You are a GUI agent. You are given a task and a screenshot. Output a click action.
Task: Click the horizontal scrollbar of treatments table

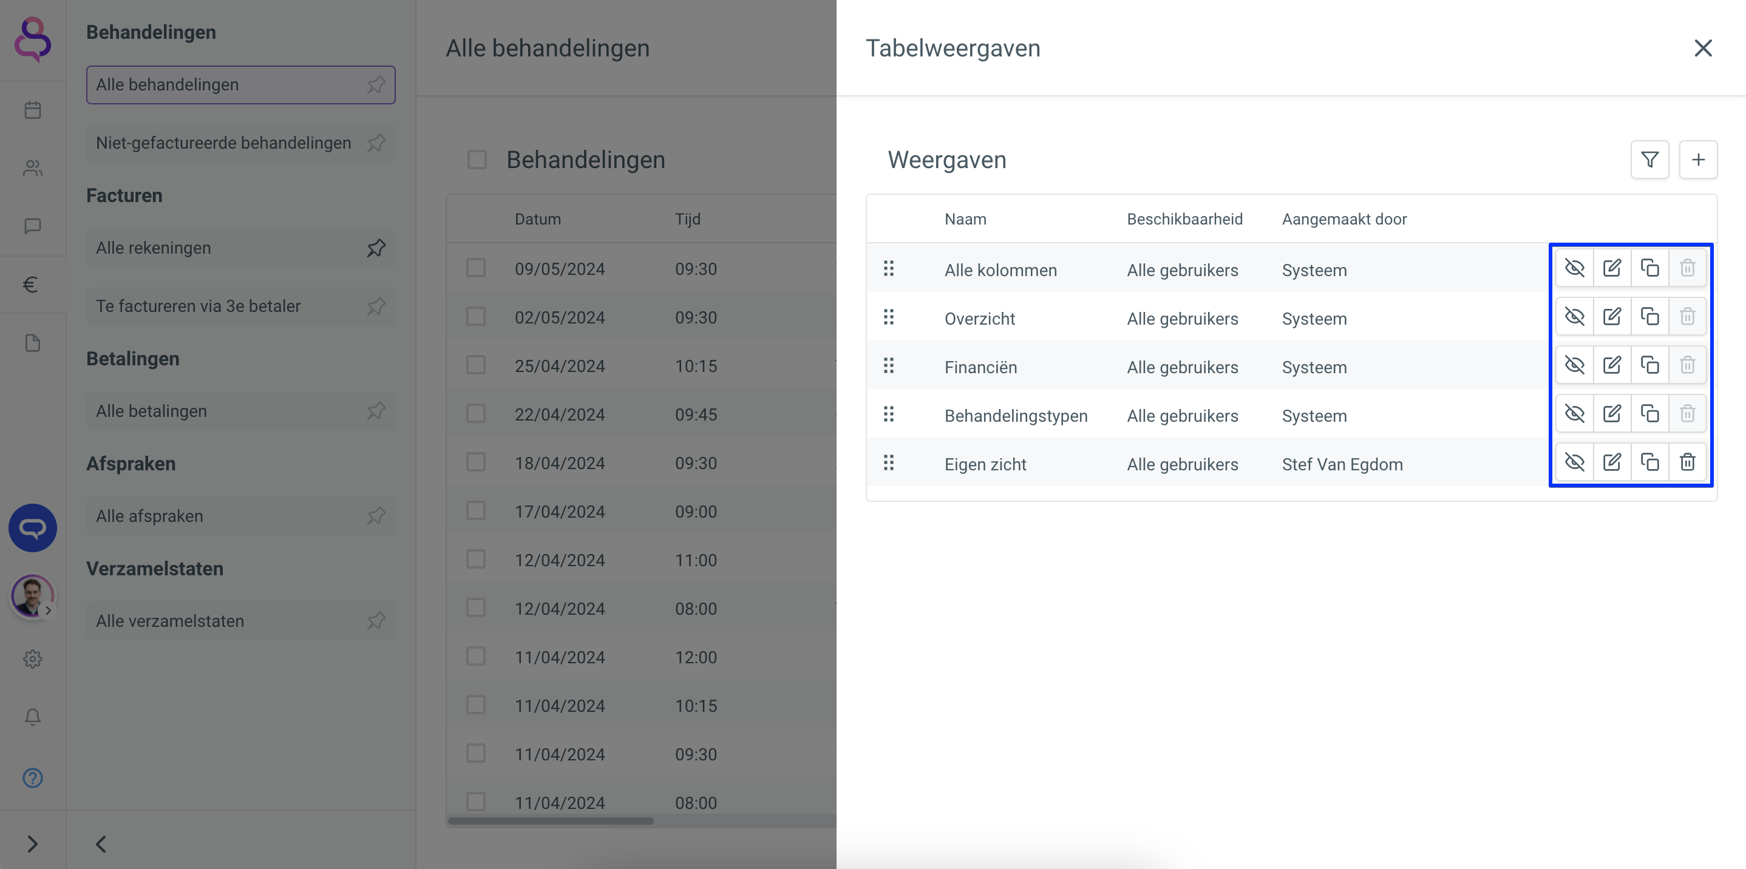point(551,821)
